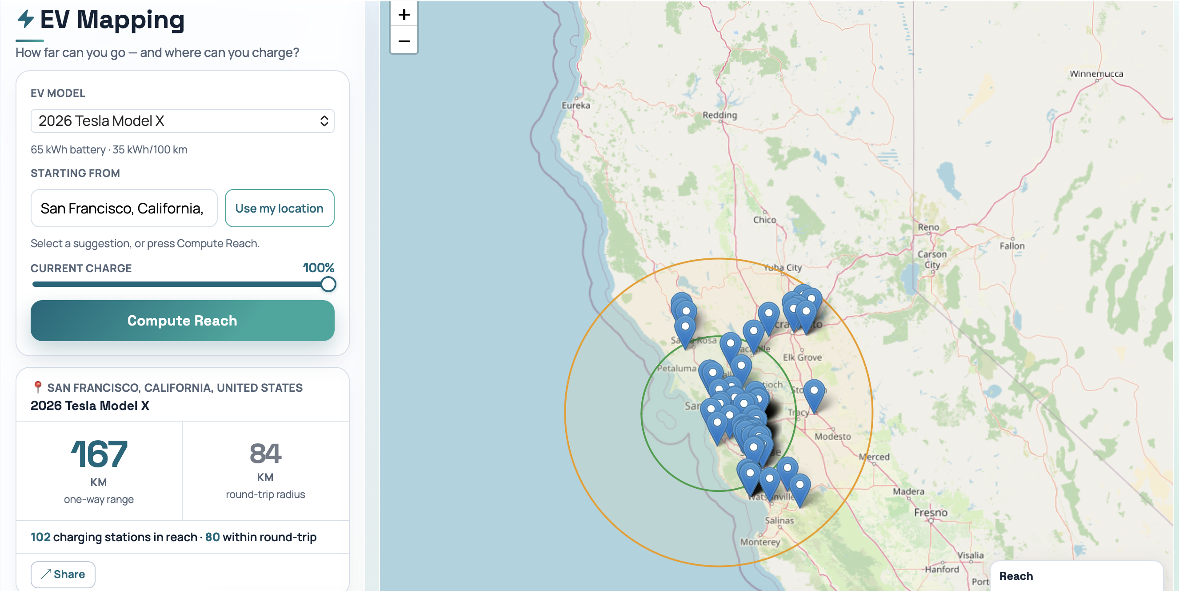The height and width of the screenshot is (591, 1179).
Task: Click Use my location
Action: [x=279, y=208]
